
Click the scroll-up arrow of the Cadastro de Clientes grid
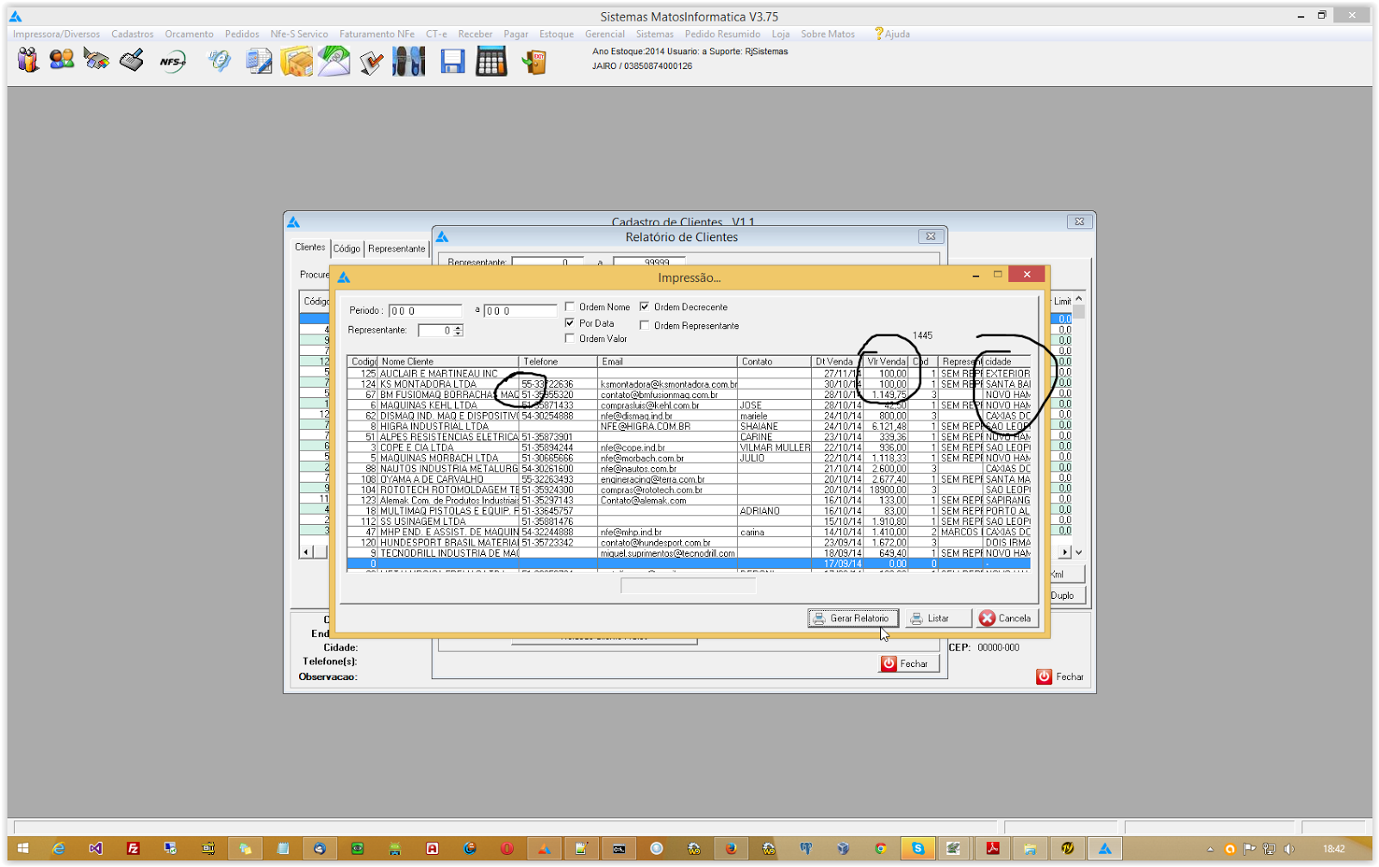[1078, 299]
